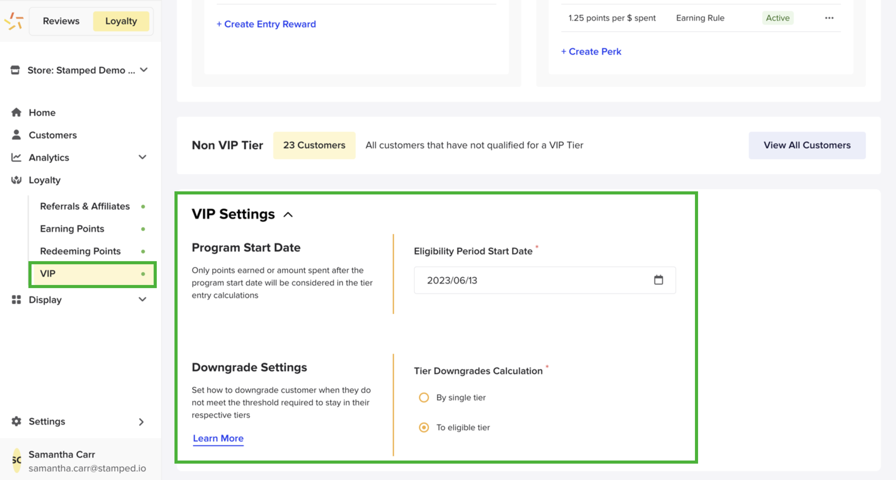Open the three-dot menu for 1.25 points perk
Image resolution: width=896 pixels, height=480 pixels.
pos(829,18)
